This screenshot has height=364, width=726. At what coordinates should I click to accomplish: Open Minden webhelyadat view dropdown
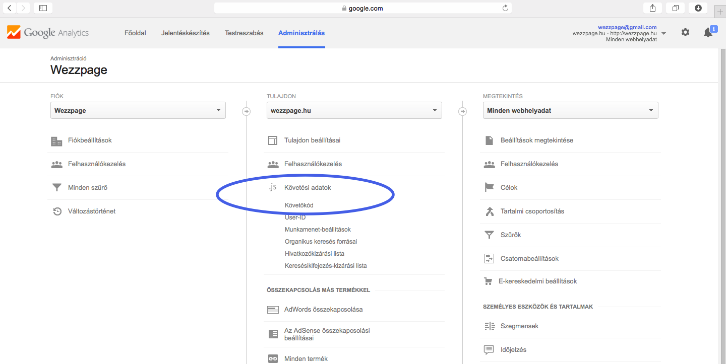571,110
